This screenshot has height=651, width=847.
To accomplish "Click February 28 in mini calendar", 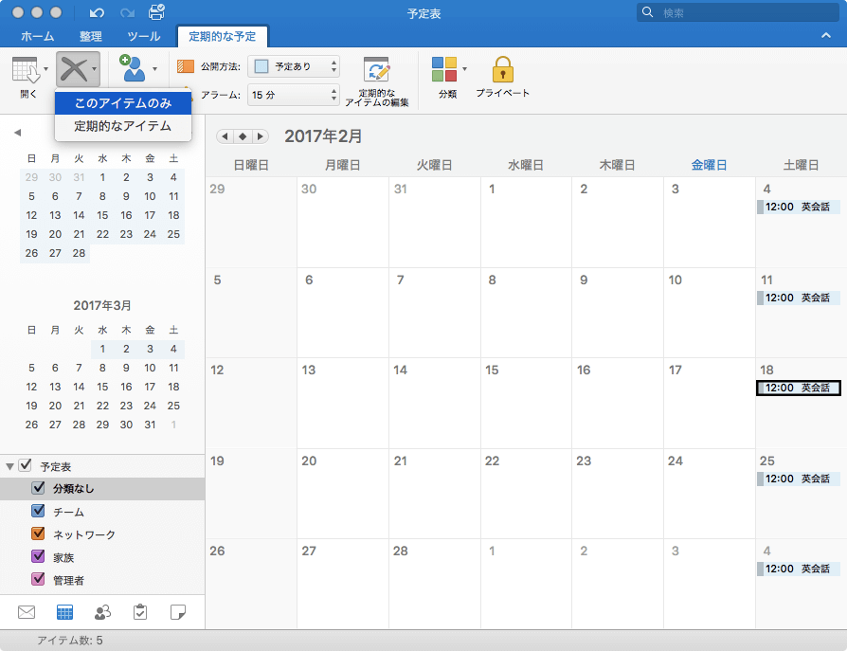I will pyautogui.click(x=79, y=253).
